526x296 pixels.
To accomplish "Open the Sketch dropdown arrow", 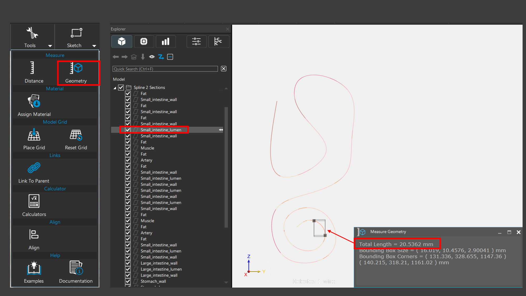I will click(x=94, y=46).
